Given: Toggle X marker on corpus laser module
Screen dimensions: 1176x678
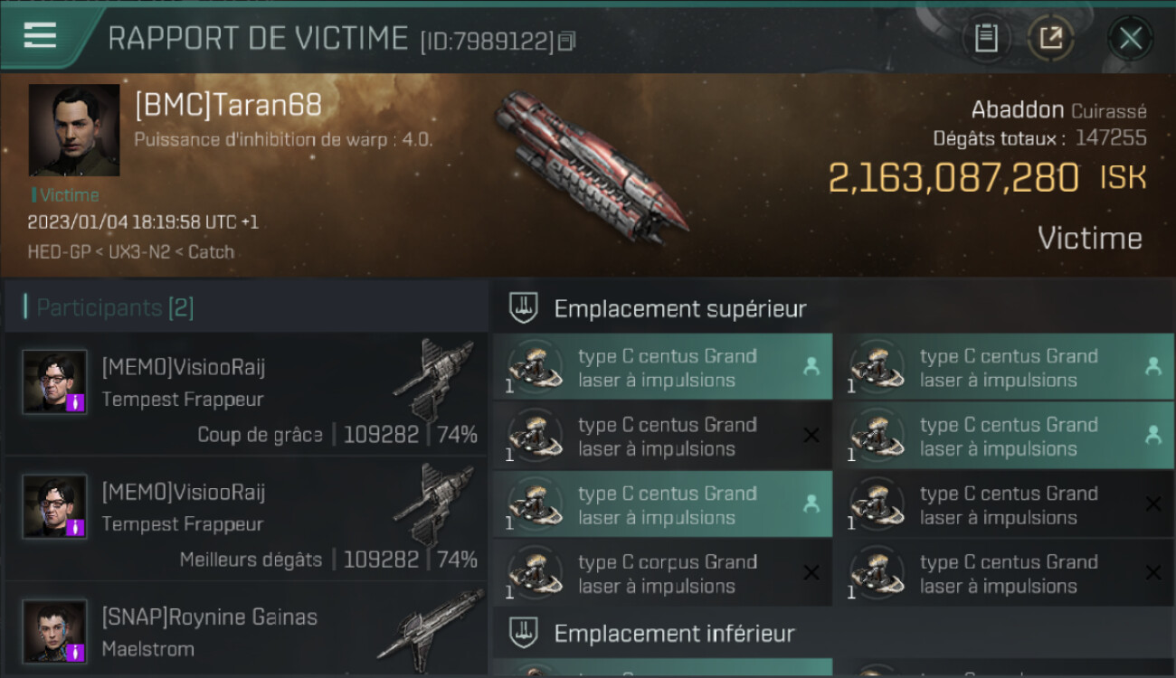Looking at the screenshot, I should [x=811, y=573].
